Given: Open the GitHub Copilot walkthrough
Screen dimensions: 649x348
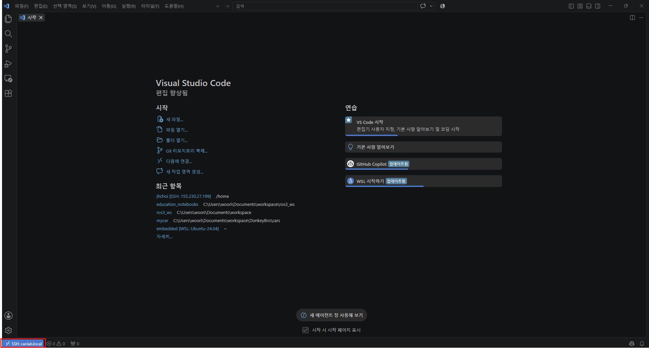Looking at the screenshot, I should [423, 164].
